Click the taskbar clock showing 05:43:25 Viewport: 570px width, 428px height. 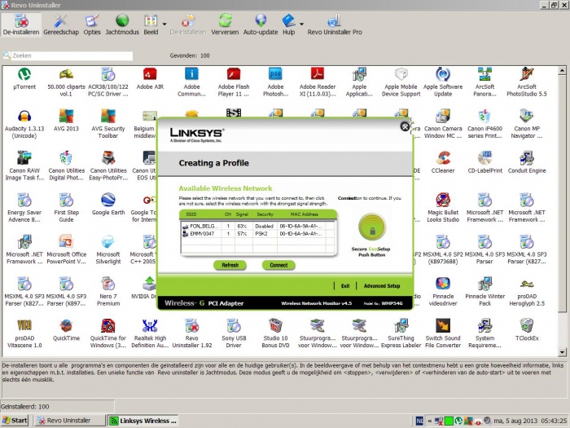(554, 421)
